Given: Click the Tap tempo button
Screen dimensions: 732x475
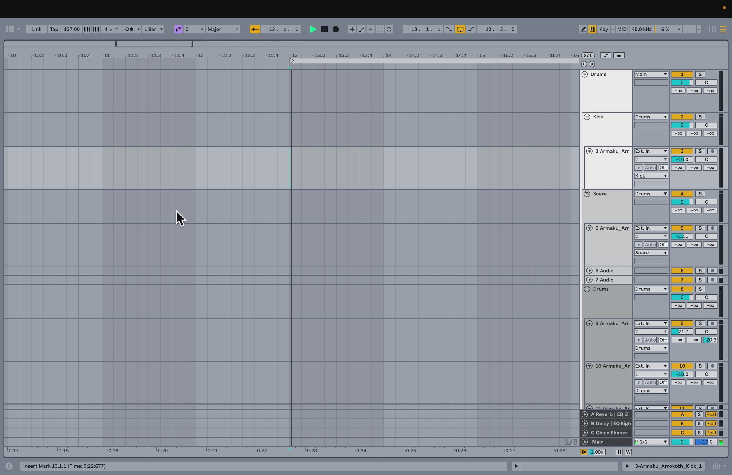Looking at the screenshot, I should pyautogui.click(x=54, y=29).
